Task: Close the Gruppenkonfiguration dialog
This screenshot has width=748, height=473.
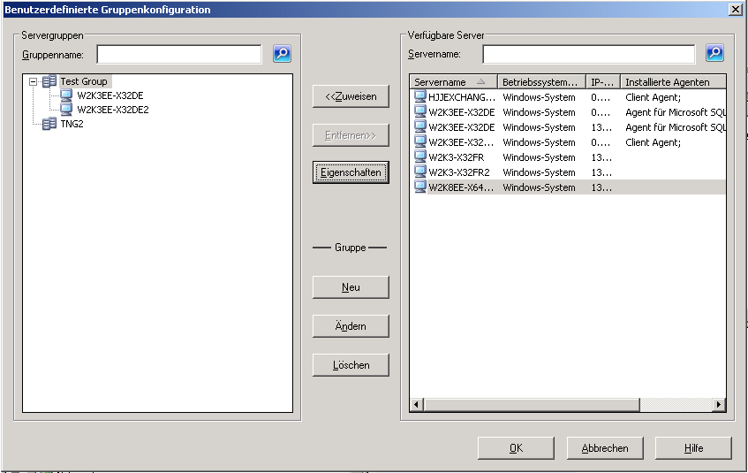Action: tap(736, 9)
